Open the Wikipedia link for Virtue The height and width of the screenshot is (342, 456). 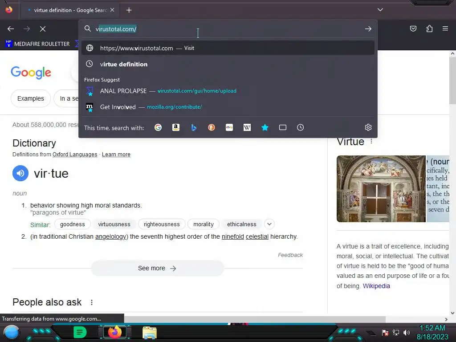pyautogui.click(x=376, y=286)
